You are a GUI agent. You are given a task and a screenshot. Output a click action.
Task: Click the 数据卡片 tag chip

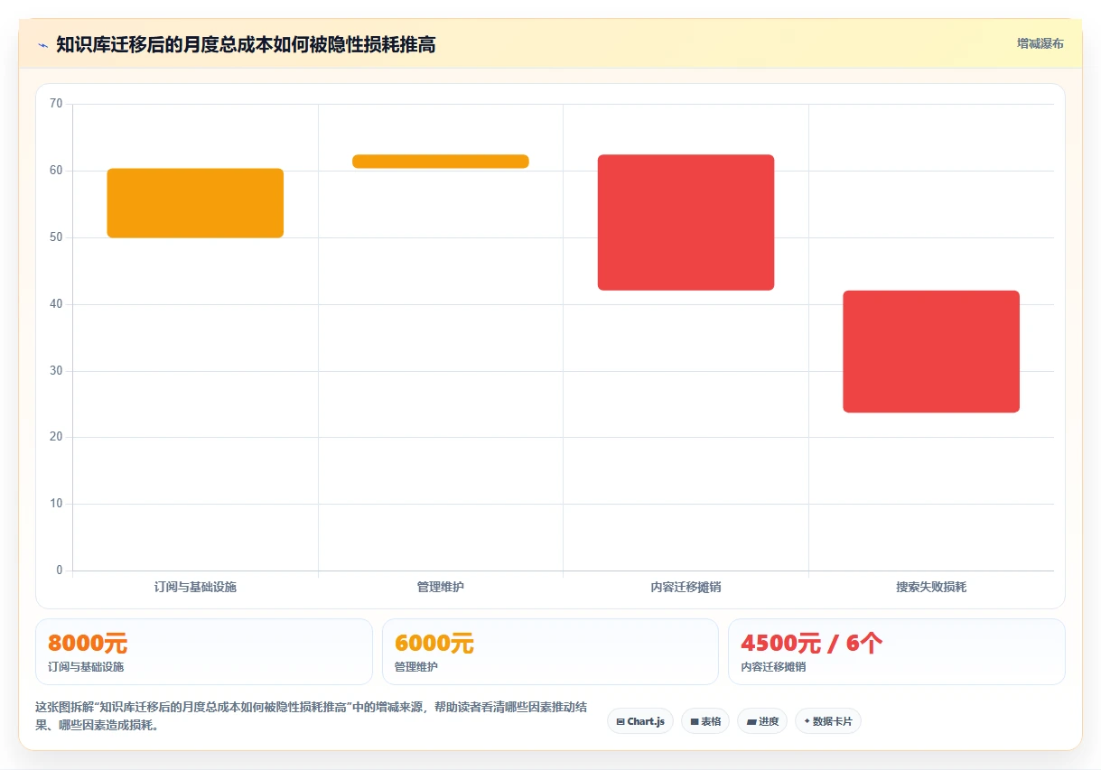(x=828, y=721)
